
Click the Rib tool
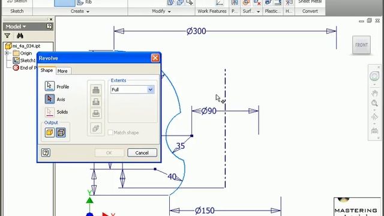coord(85,2)
